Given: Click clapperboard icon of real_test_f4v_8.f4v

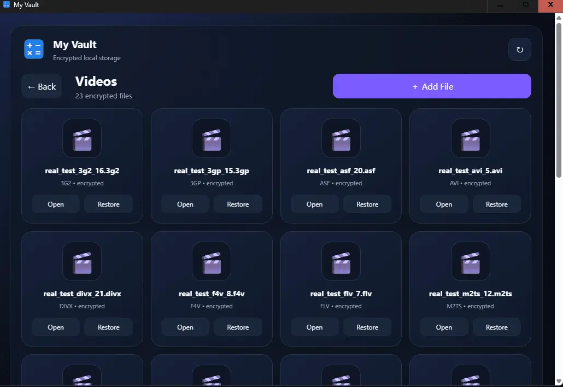Looking at the screenshot, I should (212, 261).
